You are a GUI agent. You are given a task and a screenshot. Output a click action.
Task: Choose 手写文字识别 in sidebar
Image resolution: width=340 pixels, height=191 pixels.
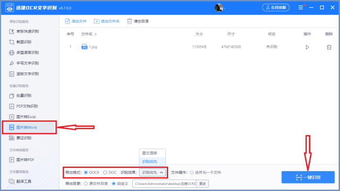pyautogui.click(x=24, y=63)
